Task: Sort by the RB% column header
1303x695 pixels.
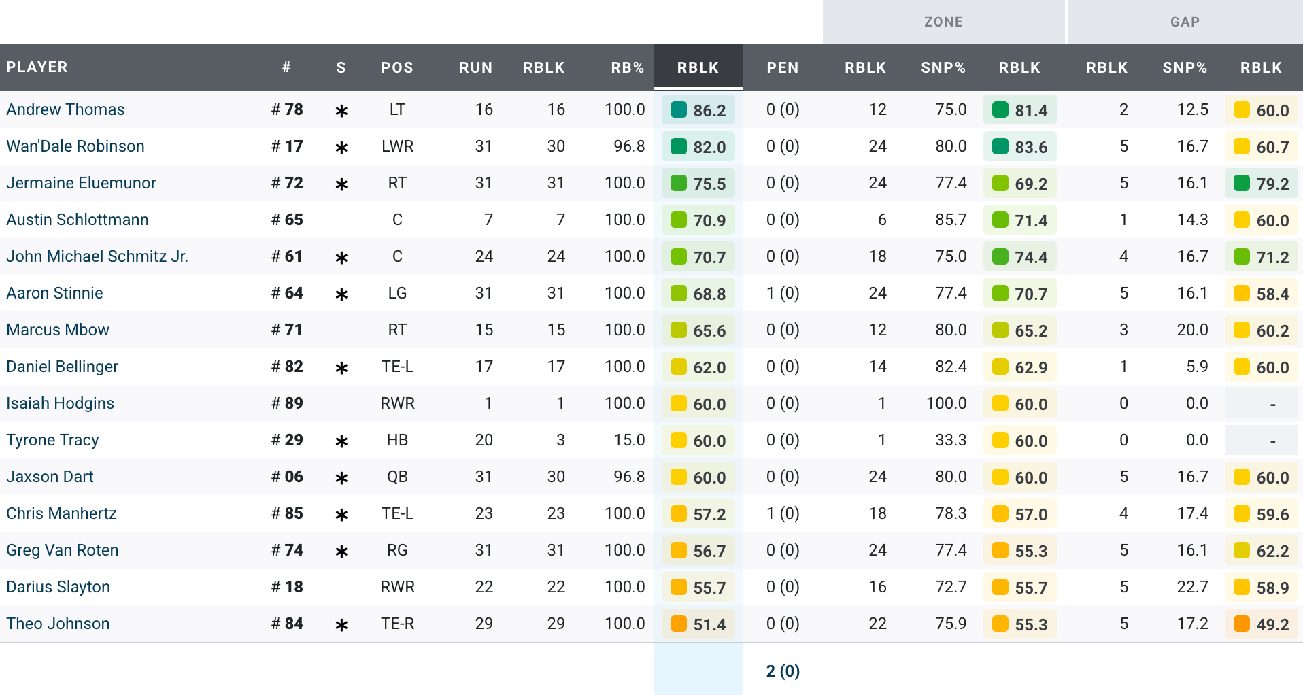Action: pyautogui.click(x=627, y=67)
